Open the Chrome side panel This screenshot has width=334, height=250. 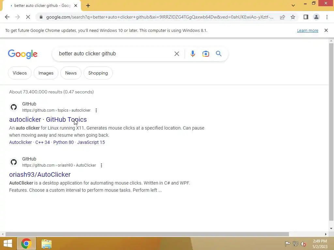(x=306, y=17)
